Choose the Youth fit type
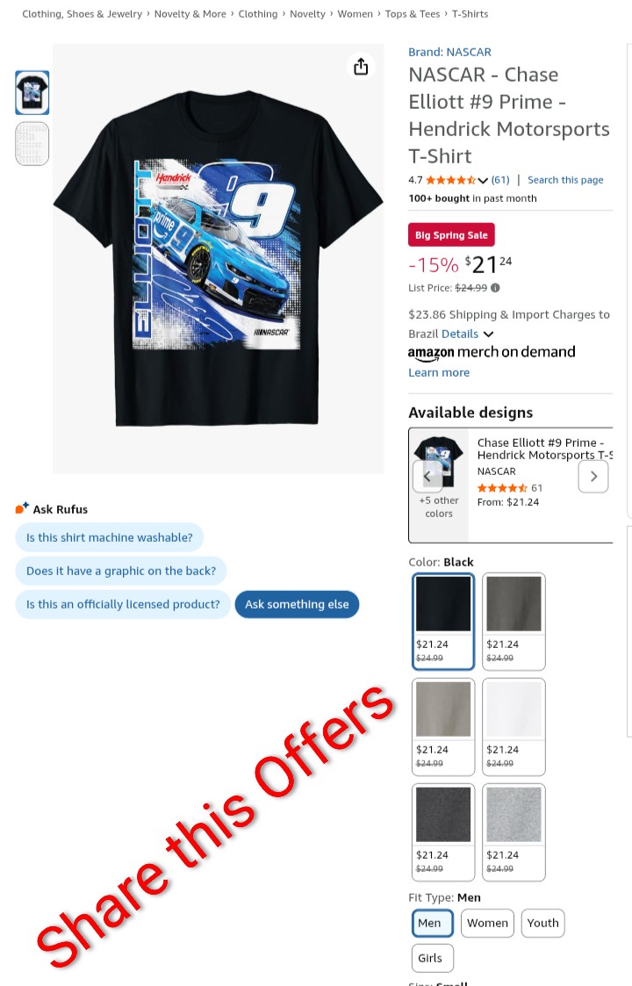 pos(542,923)
